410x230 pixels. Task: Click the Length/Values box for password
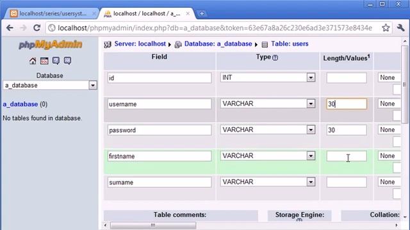tap(347, 130)
